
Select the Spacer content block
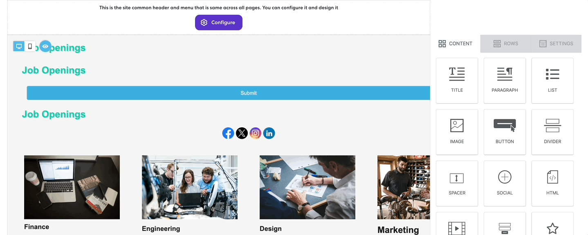(x=457, y=183)
